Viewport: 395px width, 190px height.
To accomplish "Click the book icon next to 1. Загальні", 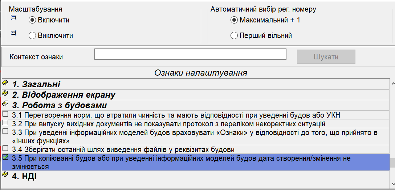I will pos(5,83).
